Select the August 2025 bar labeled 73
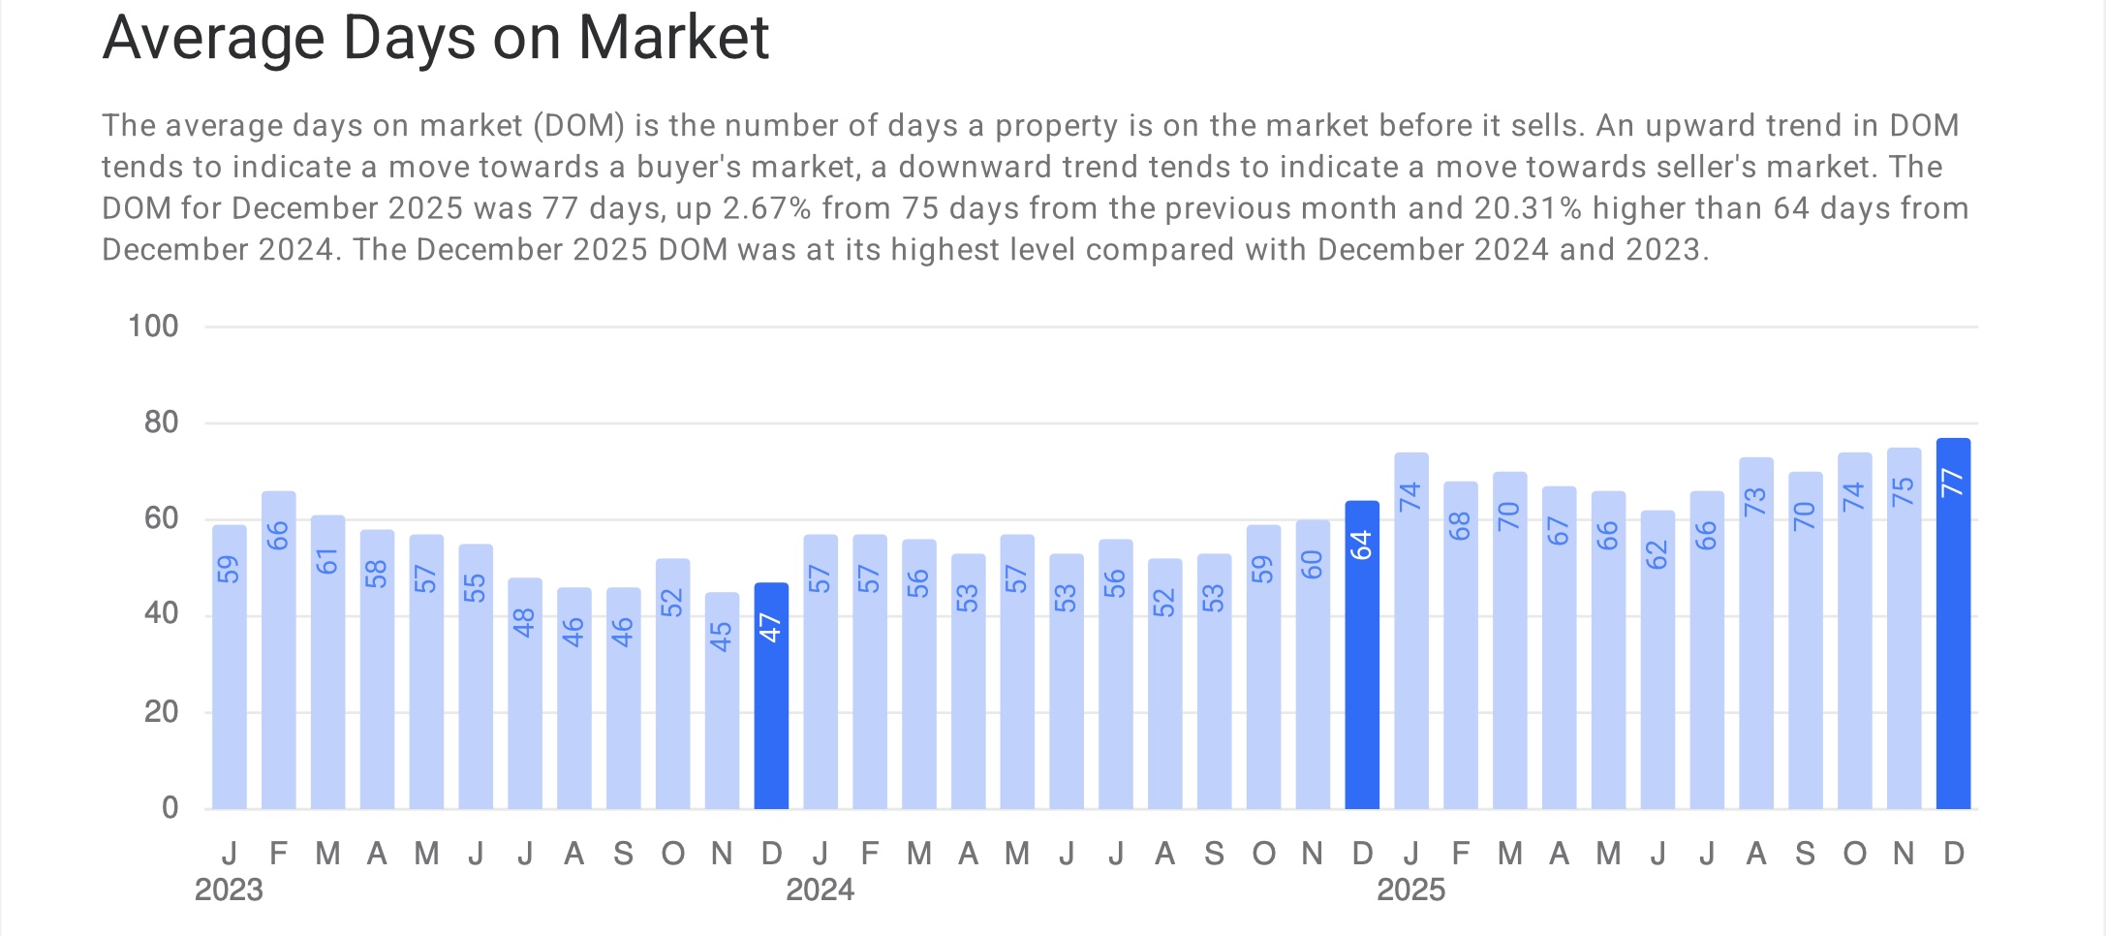 tap(1755, 634)
